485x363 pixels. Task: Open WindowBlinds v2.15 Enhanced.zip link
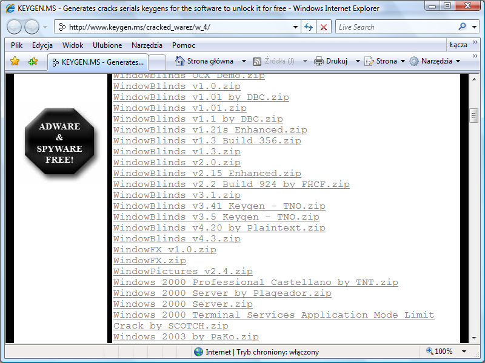(207, 173)
